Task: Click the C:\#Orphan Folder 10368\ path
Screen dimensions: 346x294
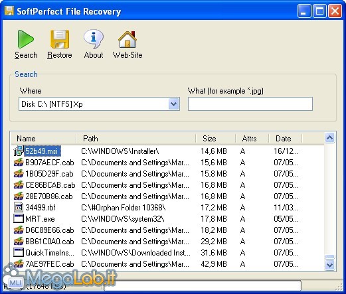Action: [124, 208]
